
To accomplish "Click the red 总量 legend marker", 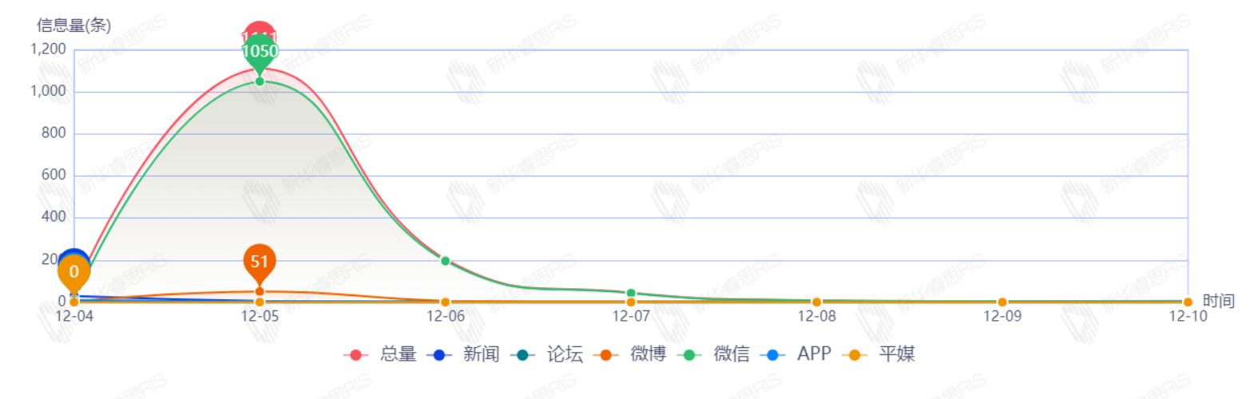I will (x=356, y=354).
